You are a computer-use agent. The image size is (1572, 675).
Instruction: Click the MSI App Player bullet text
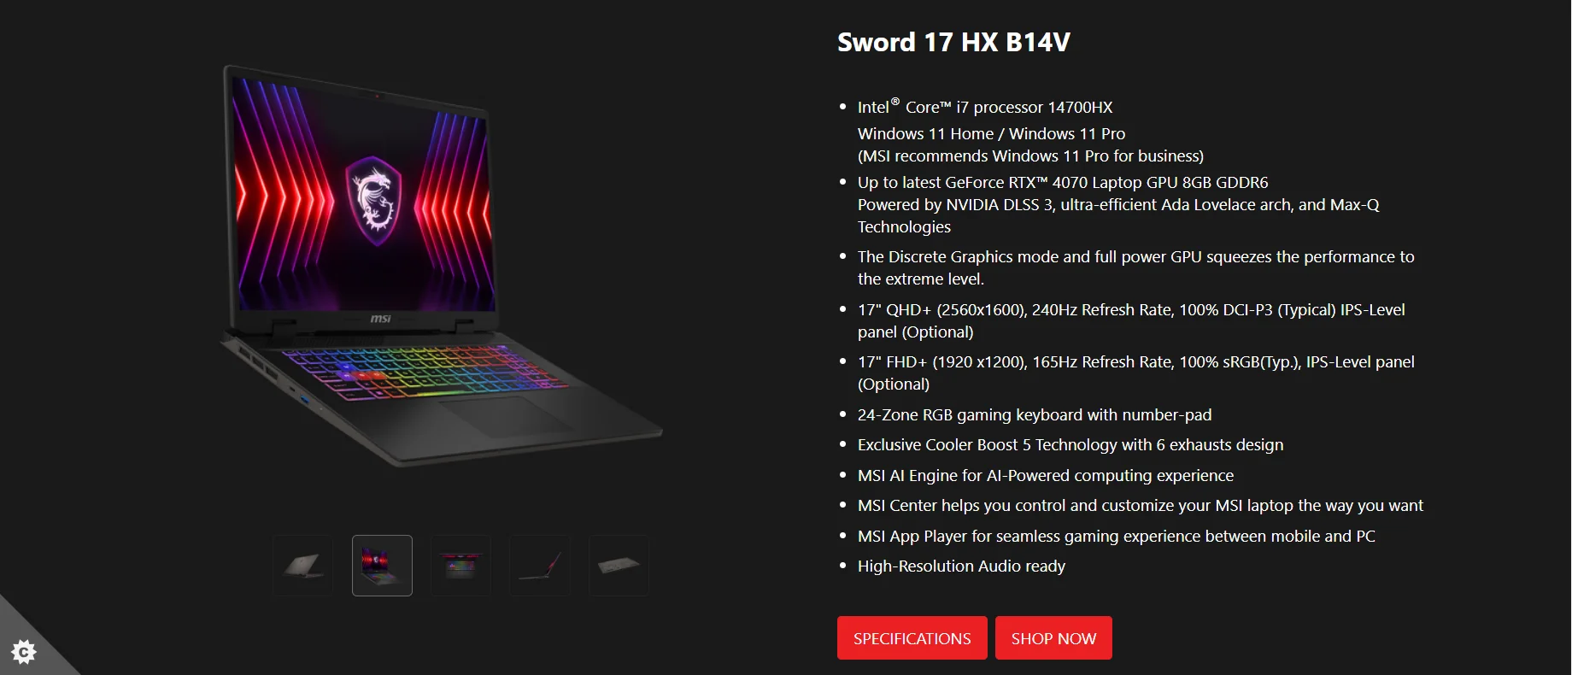(1117, 536)
